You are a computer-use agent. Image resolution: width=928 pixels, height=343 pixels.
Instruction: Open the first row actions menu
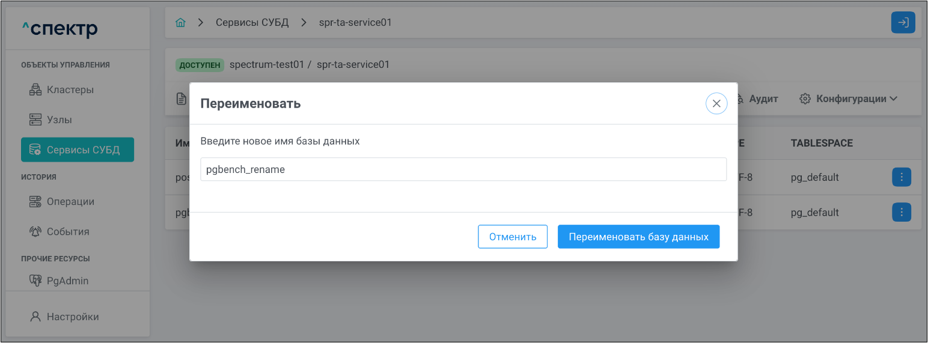click(902, 177)
